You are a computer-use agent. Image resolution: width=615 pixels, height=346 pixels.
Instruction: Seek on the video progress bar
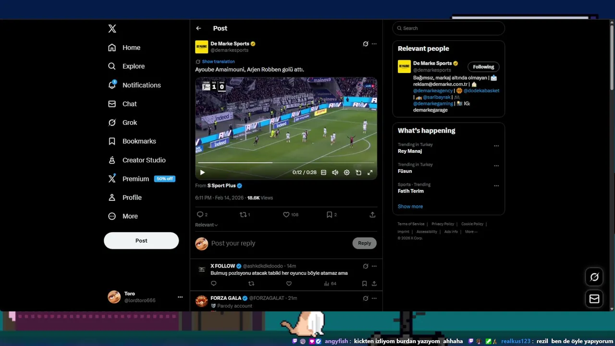click(286, 162)
